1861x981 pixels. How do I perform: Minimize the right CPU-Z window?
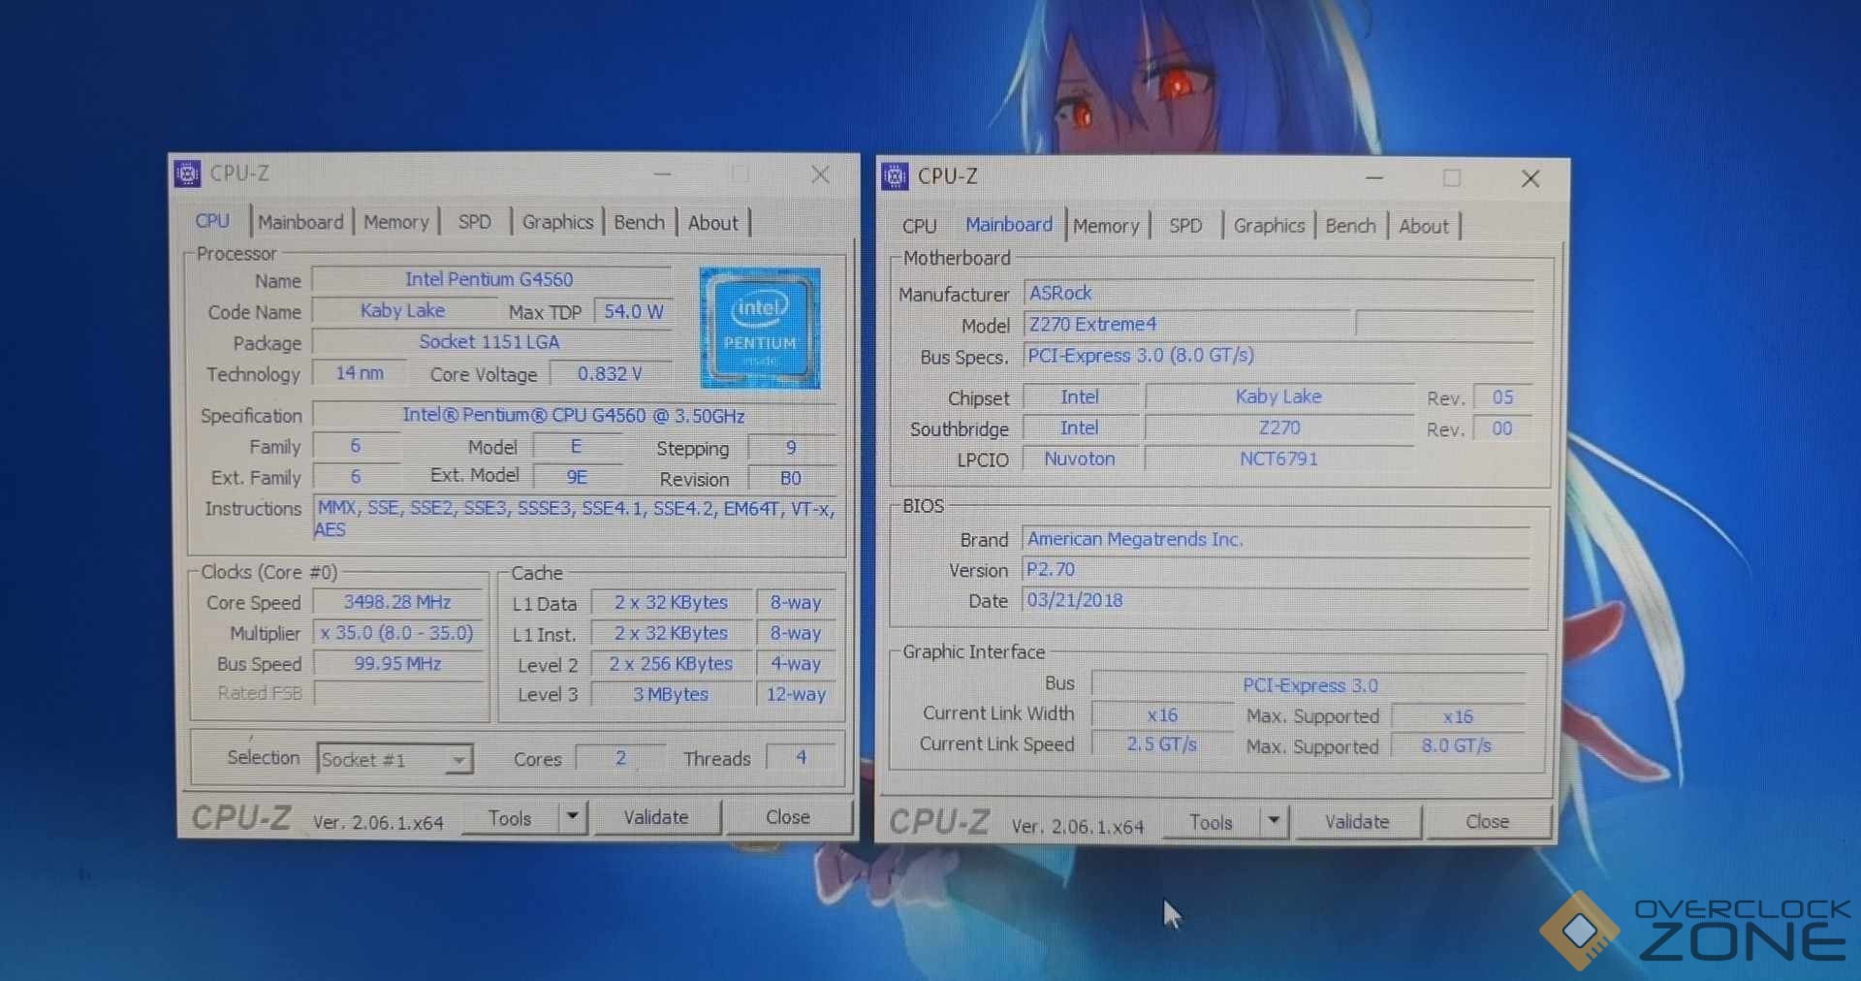(x=1374, y=178)
